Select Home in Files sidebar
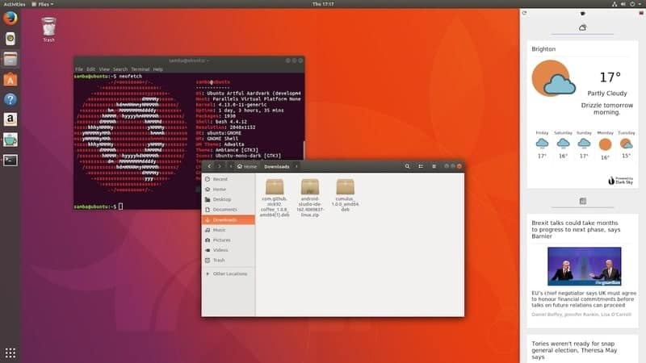 point(229,190)
